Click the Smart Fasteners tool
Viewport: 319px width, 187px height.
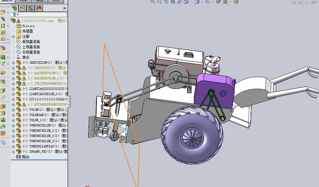(x=3, y=32)
